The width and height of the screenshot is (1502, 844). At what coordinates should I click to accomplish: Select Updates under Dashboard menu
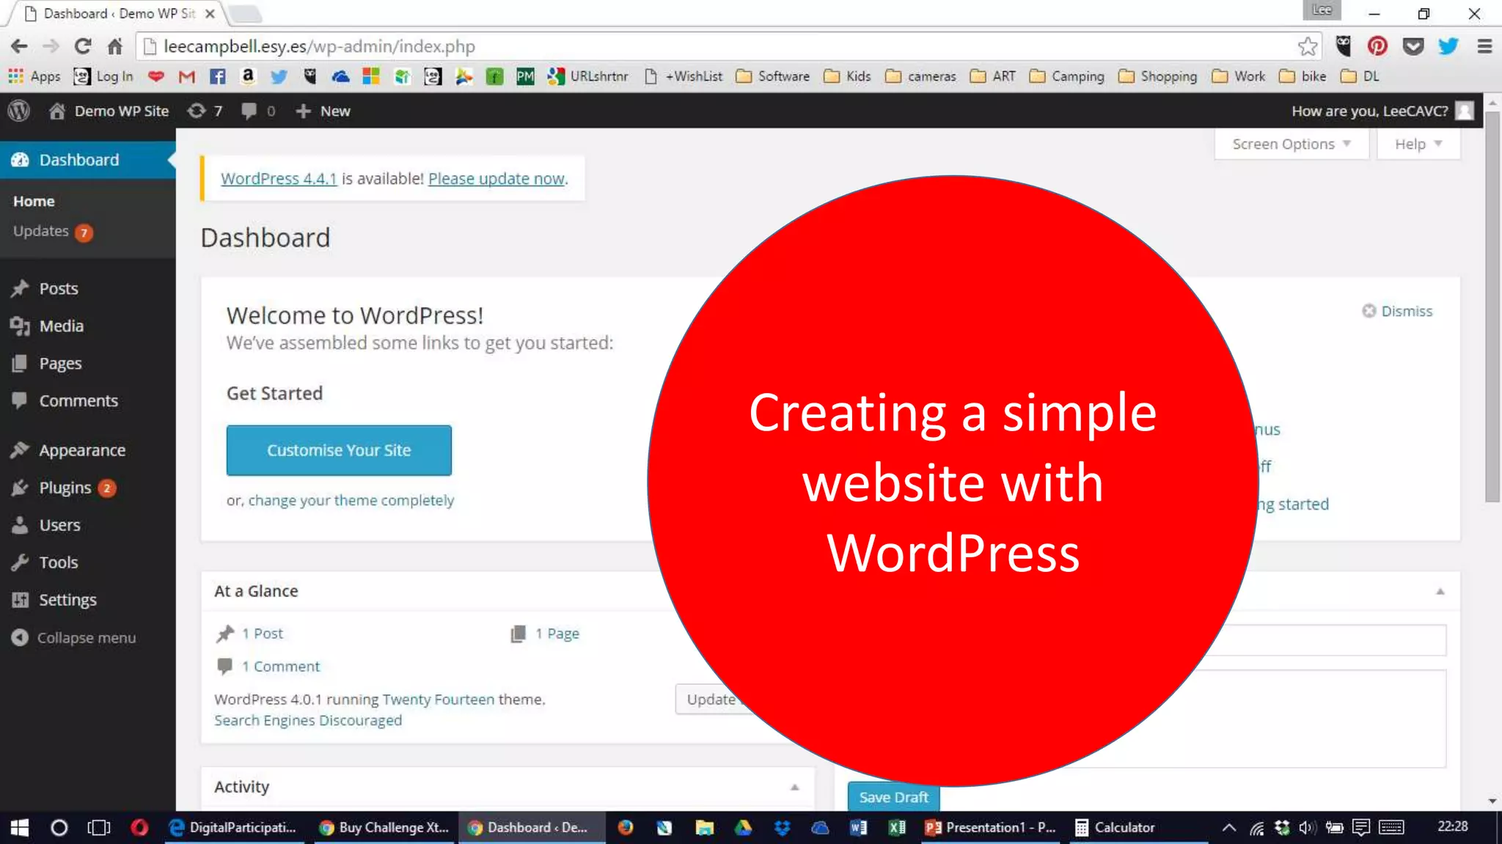click(41, 231)
